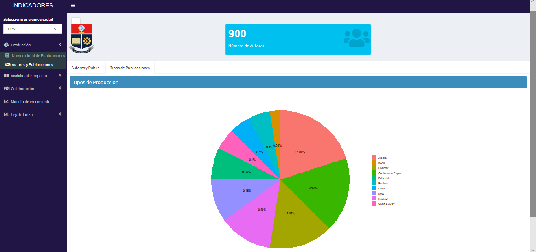Click the Colaboración handshake icon
The width and height of the screenshot is (536, 252).
6,88
